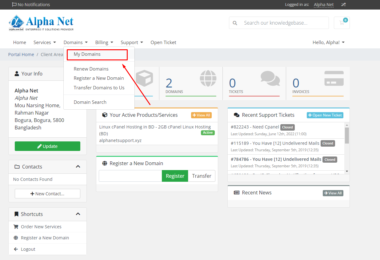This screenshot has width=380, height=260.
Task: Click the Your Info user icon
Action: click(17, 74)
